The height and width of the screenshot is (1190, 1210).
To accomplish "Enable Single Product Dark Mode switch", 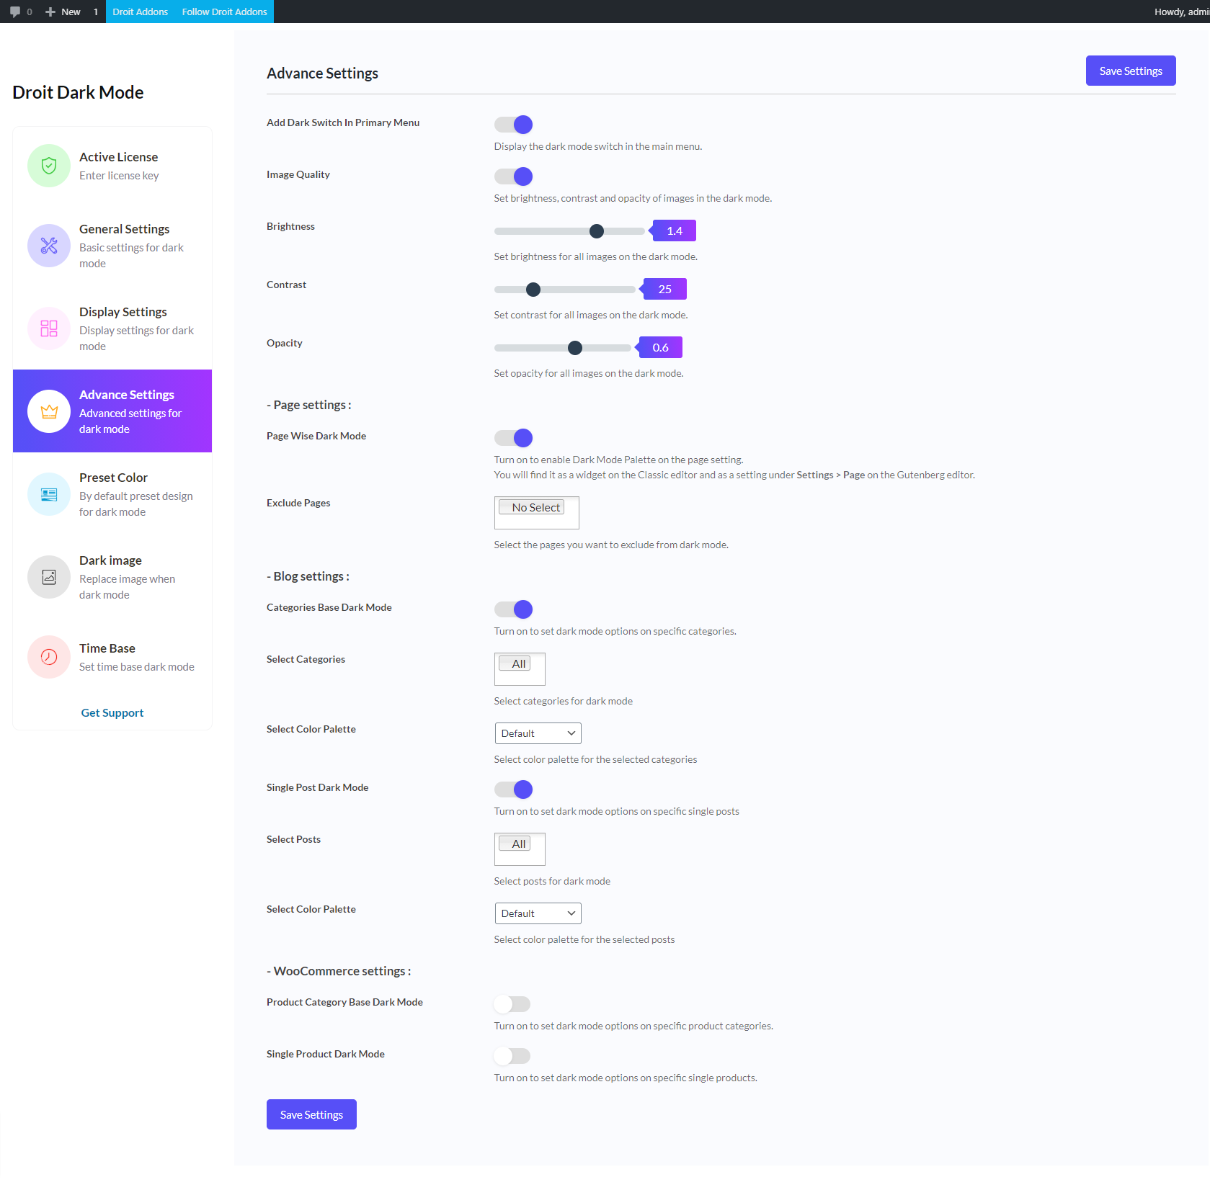I will [x=512, y=1056].
